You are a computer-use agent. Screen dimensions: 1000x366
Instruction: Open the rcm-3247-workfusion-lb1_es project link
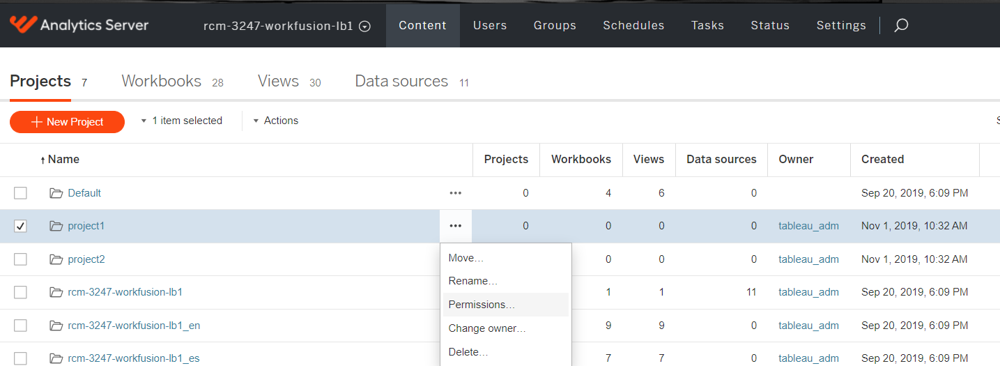[x=134, y=358]
